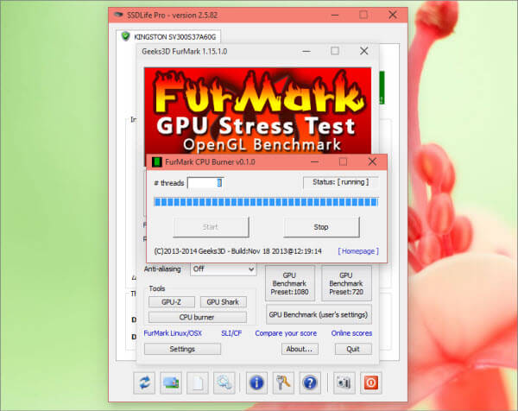Click the blue-green drive card icon in SSDLife
Viewport: 518px width, 411px height.
[171, 383]
